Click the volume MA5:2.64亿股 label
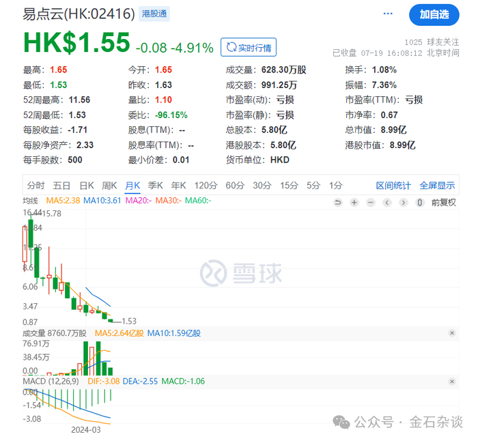The height and width of the screenshot is (441, 478). coord(119,333)
